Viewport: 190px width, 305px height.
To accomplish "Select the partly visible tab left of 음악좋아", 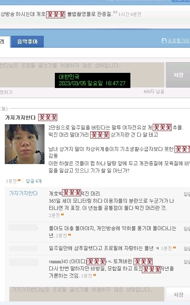I will 4,42.
